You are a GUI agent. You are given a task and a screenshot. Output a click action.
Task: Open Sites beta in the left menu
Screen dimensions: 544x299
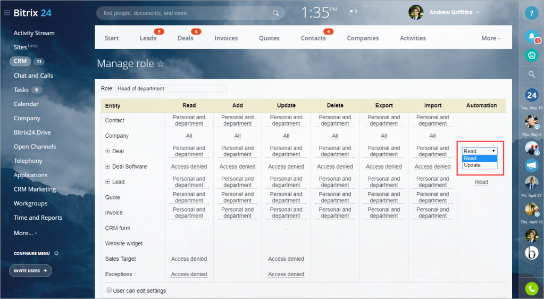pos(26,47)
